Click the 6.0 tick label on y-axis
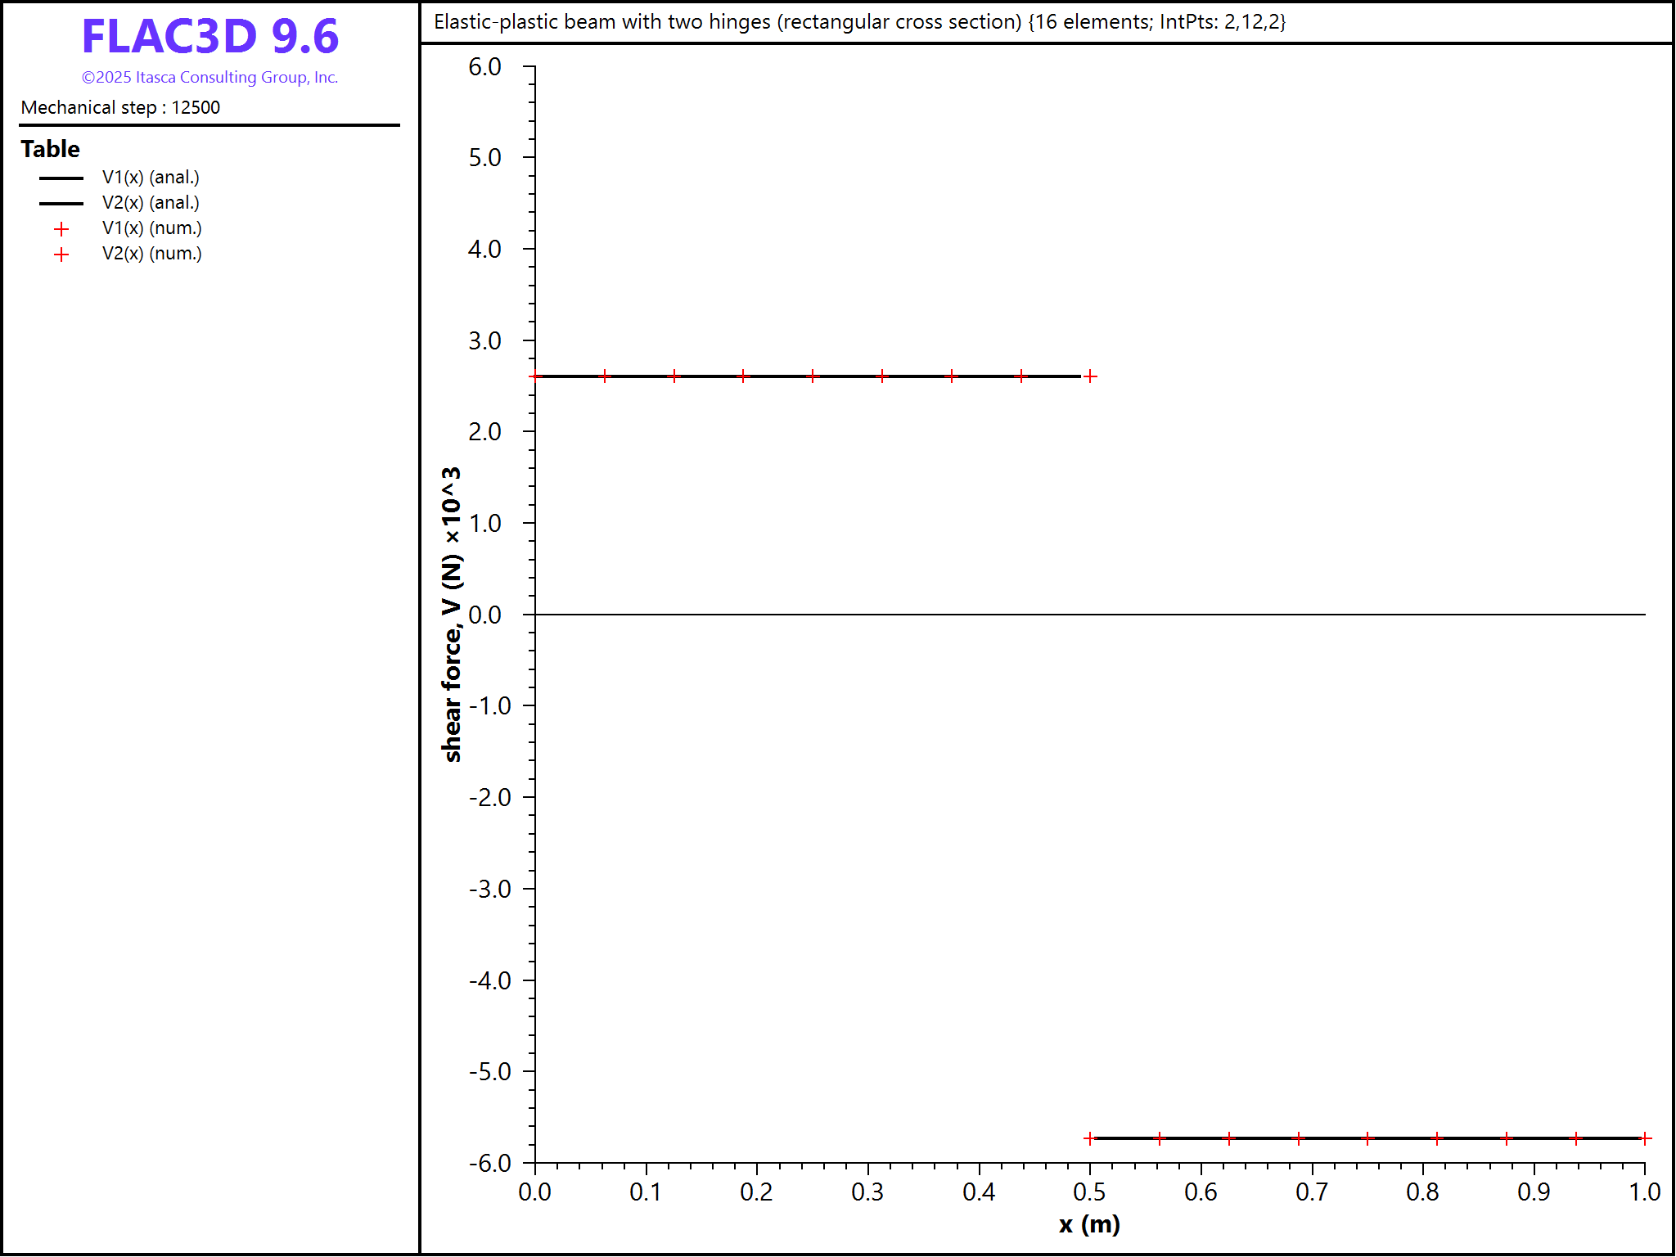This screenshot has width=1676, height=1257. [x=484, y=67]
